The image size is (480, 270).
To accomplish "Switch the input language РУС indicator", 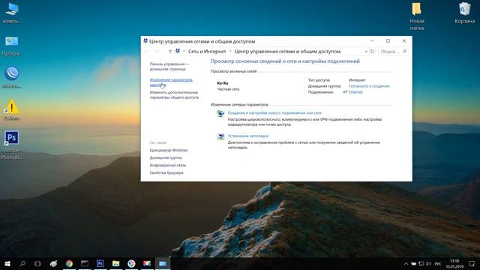I will [438, 264].
